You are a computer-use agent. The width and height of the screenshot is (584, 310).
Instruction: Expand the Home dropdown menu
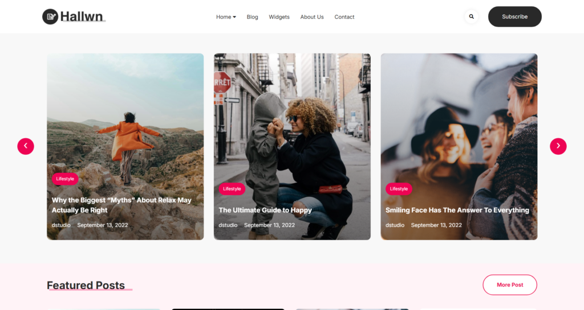tap(226, 17)
